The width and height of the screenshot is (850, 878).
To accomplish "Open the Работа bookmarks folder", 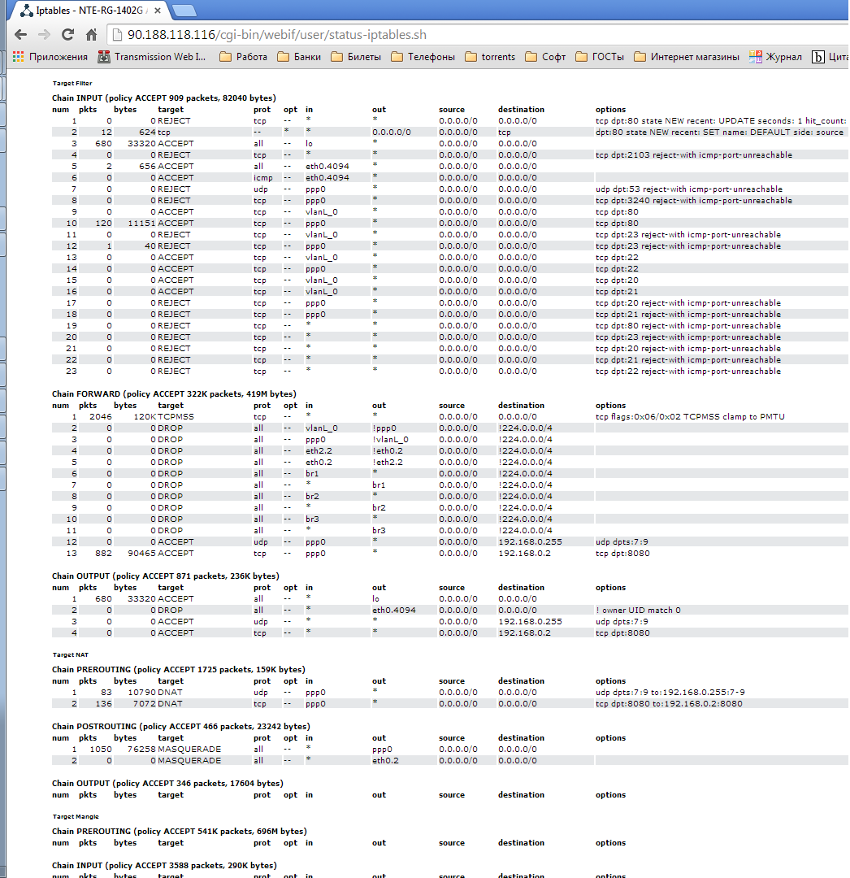I will click(x=244, y=57).
